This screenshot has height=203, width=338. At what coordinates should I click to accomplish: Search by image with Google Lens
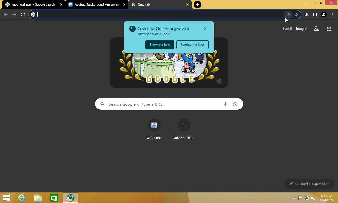click(235, 104)
